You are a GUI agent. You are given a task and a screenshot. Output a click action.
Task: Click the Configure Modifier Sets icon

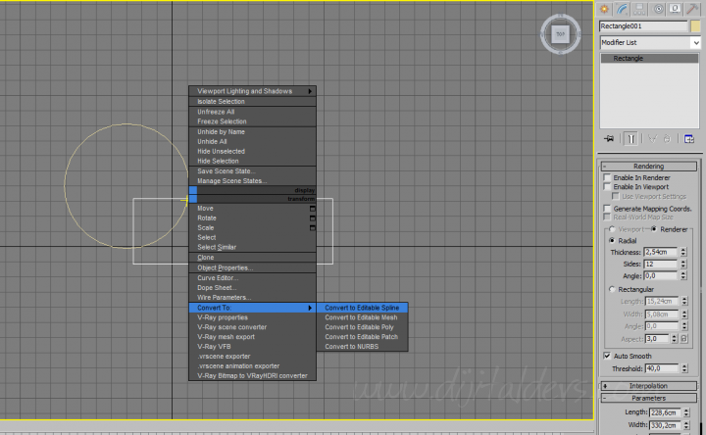[x=689, y=139]
